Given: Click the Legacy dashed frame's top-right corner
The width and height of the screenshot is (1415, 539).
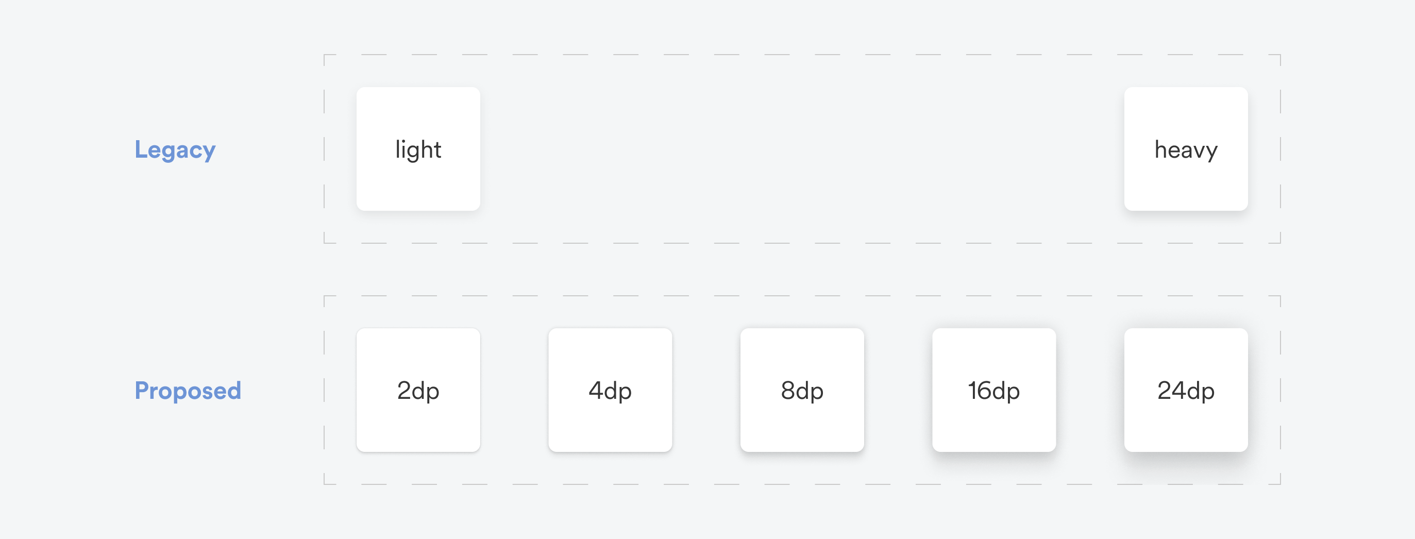Looking at the screenshot, I should pos(1280,55).
